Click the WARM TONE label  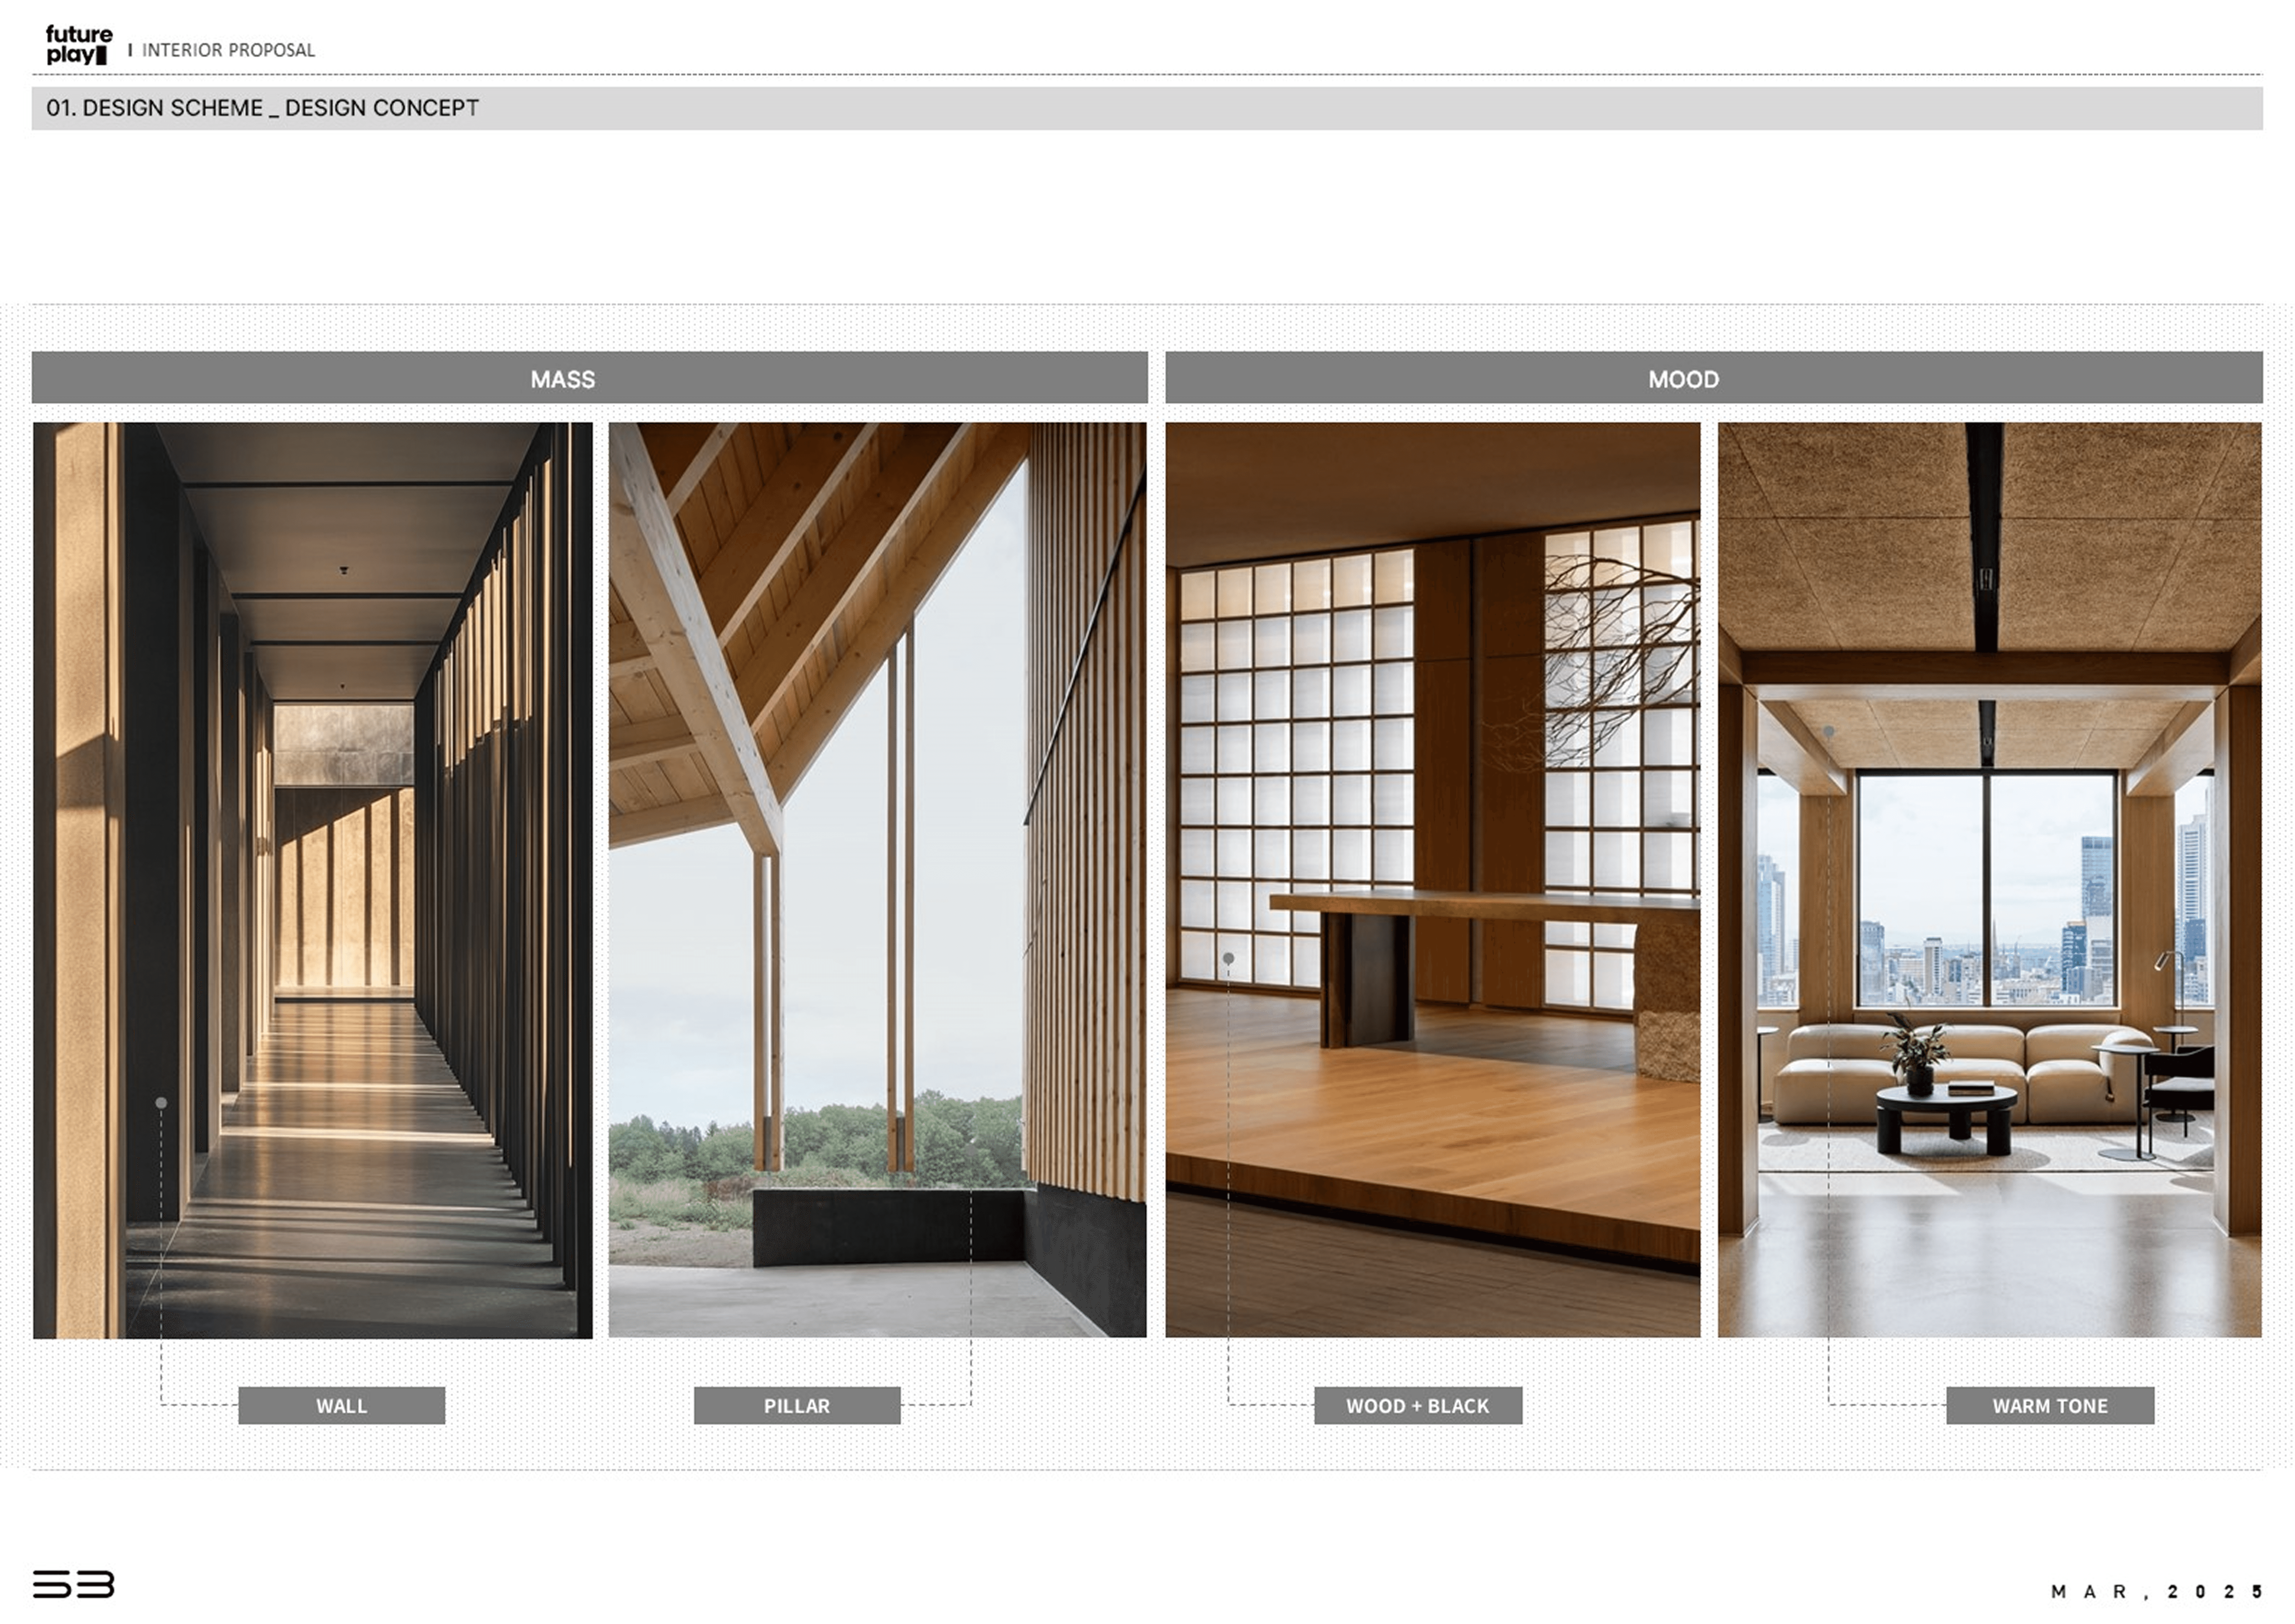[2049, 1405]
